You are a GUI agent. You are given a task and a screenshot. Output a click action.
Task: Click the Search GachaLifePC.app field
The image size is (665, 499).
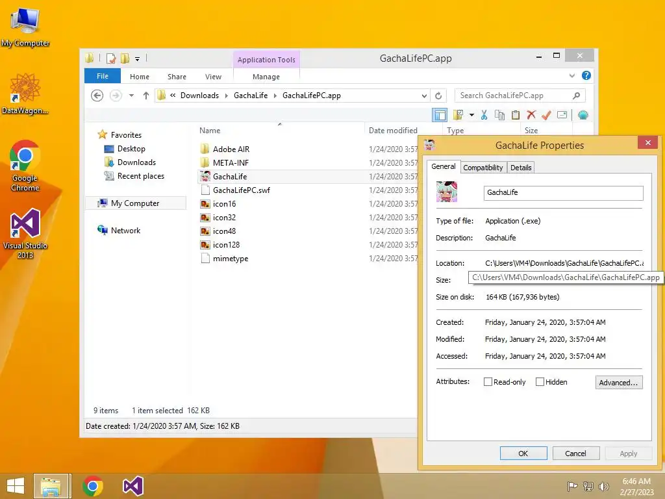coord(513,96)
